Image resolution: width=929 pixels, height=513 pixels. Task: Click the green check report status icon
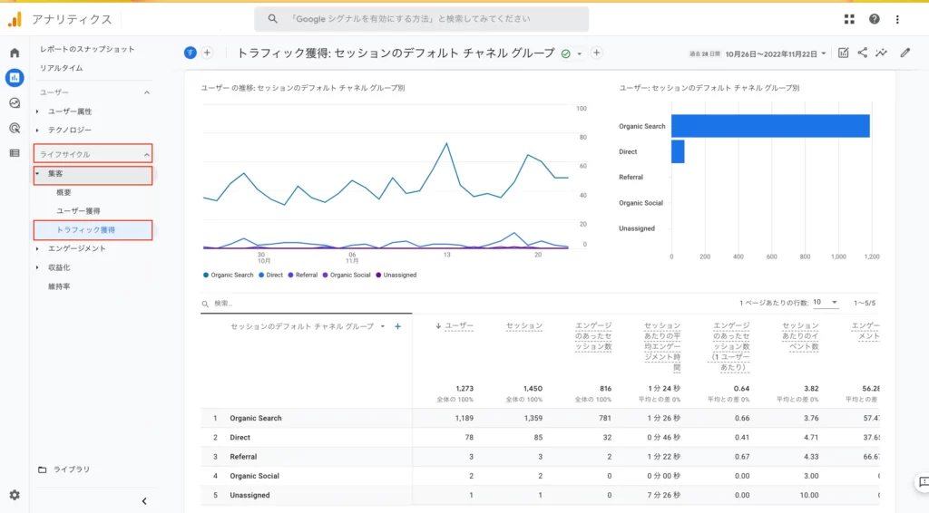(566, 53)
